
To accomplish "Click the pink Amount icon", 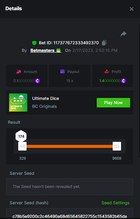I will (19, 71).
